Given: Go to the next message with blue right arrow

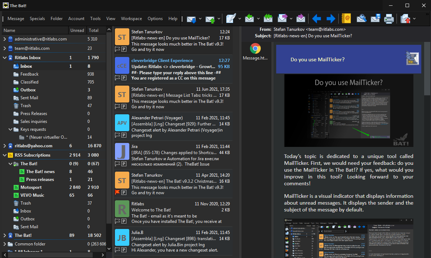Looking at the screenshot, I should 331,19.
